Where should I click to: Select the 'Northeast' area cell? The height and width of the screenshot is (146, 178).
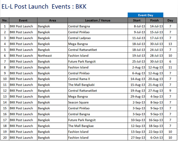(x=52, y=56)
